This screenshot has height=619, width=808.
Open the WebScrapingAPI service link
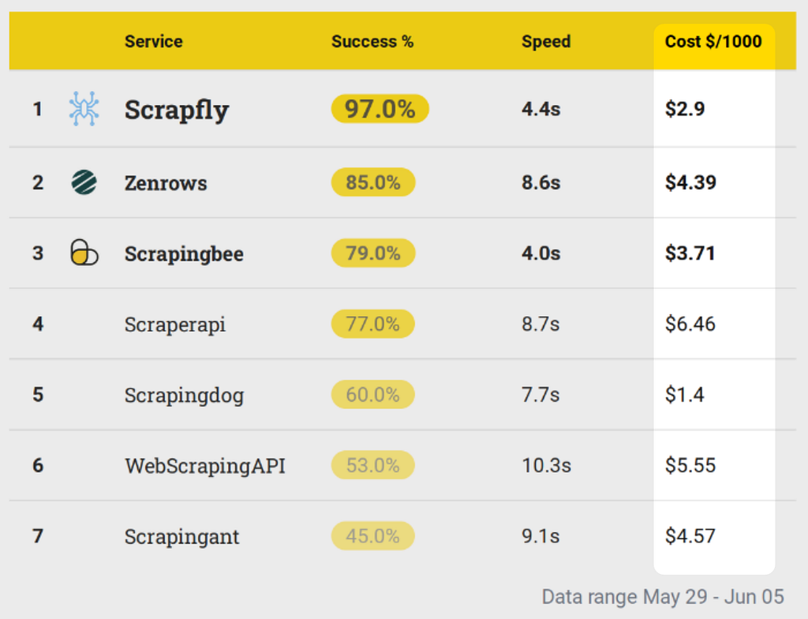[x=205, y=466]
